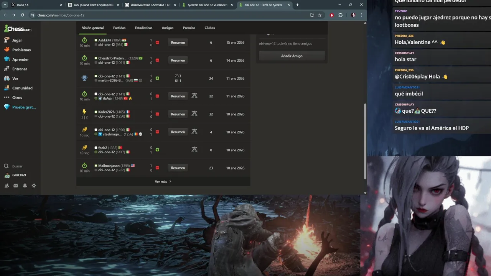
Task: Open the friends icon in sidebar footer
Action: click(7, 186)
